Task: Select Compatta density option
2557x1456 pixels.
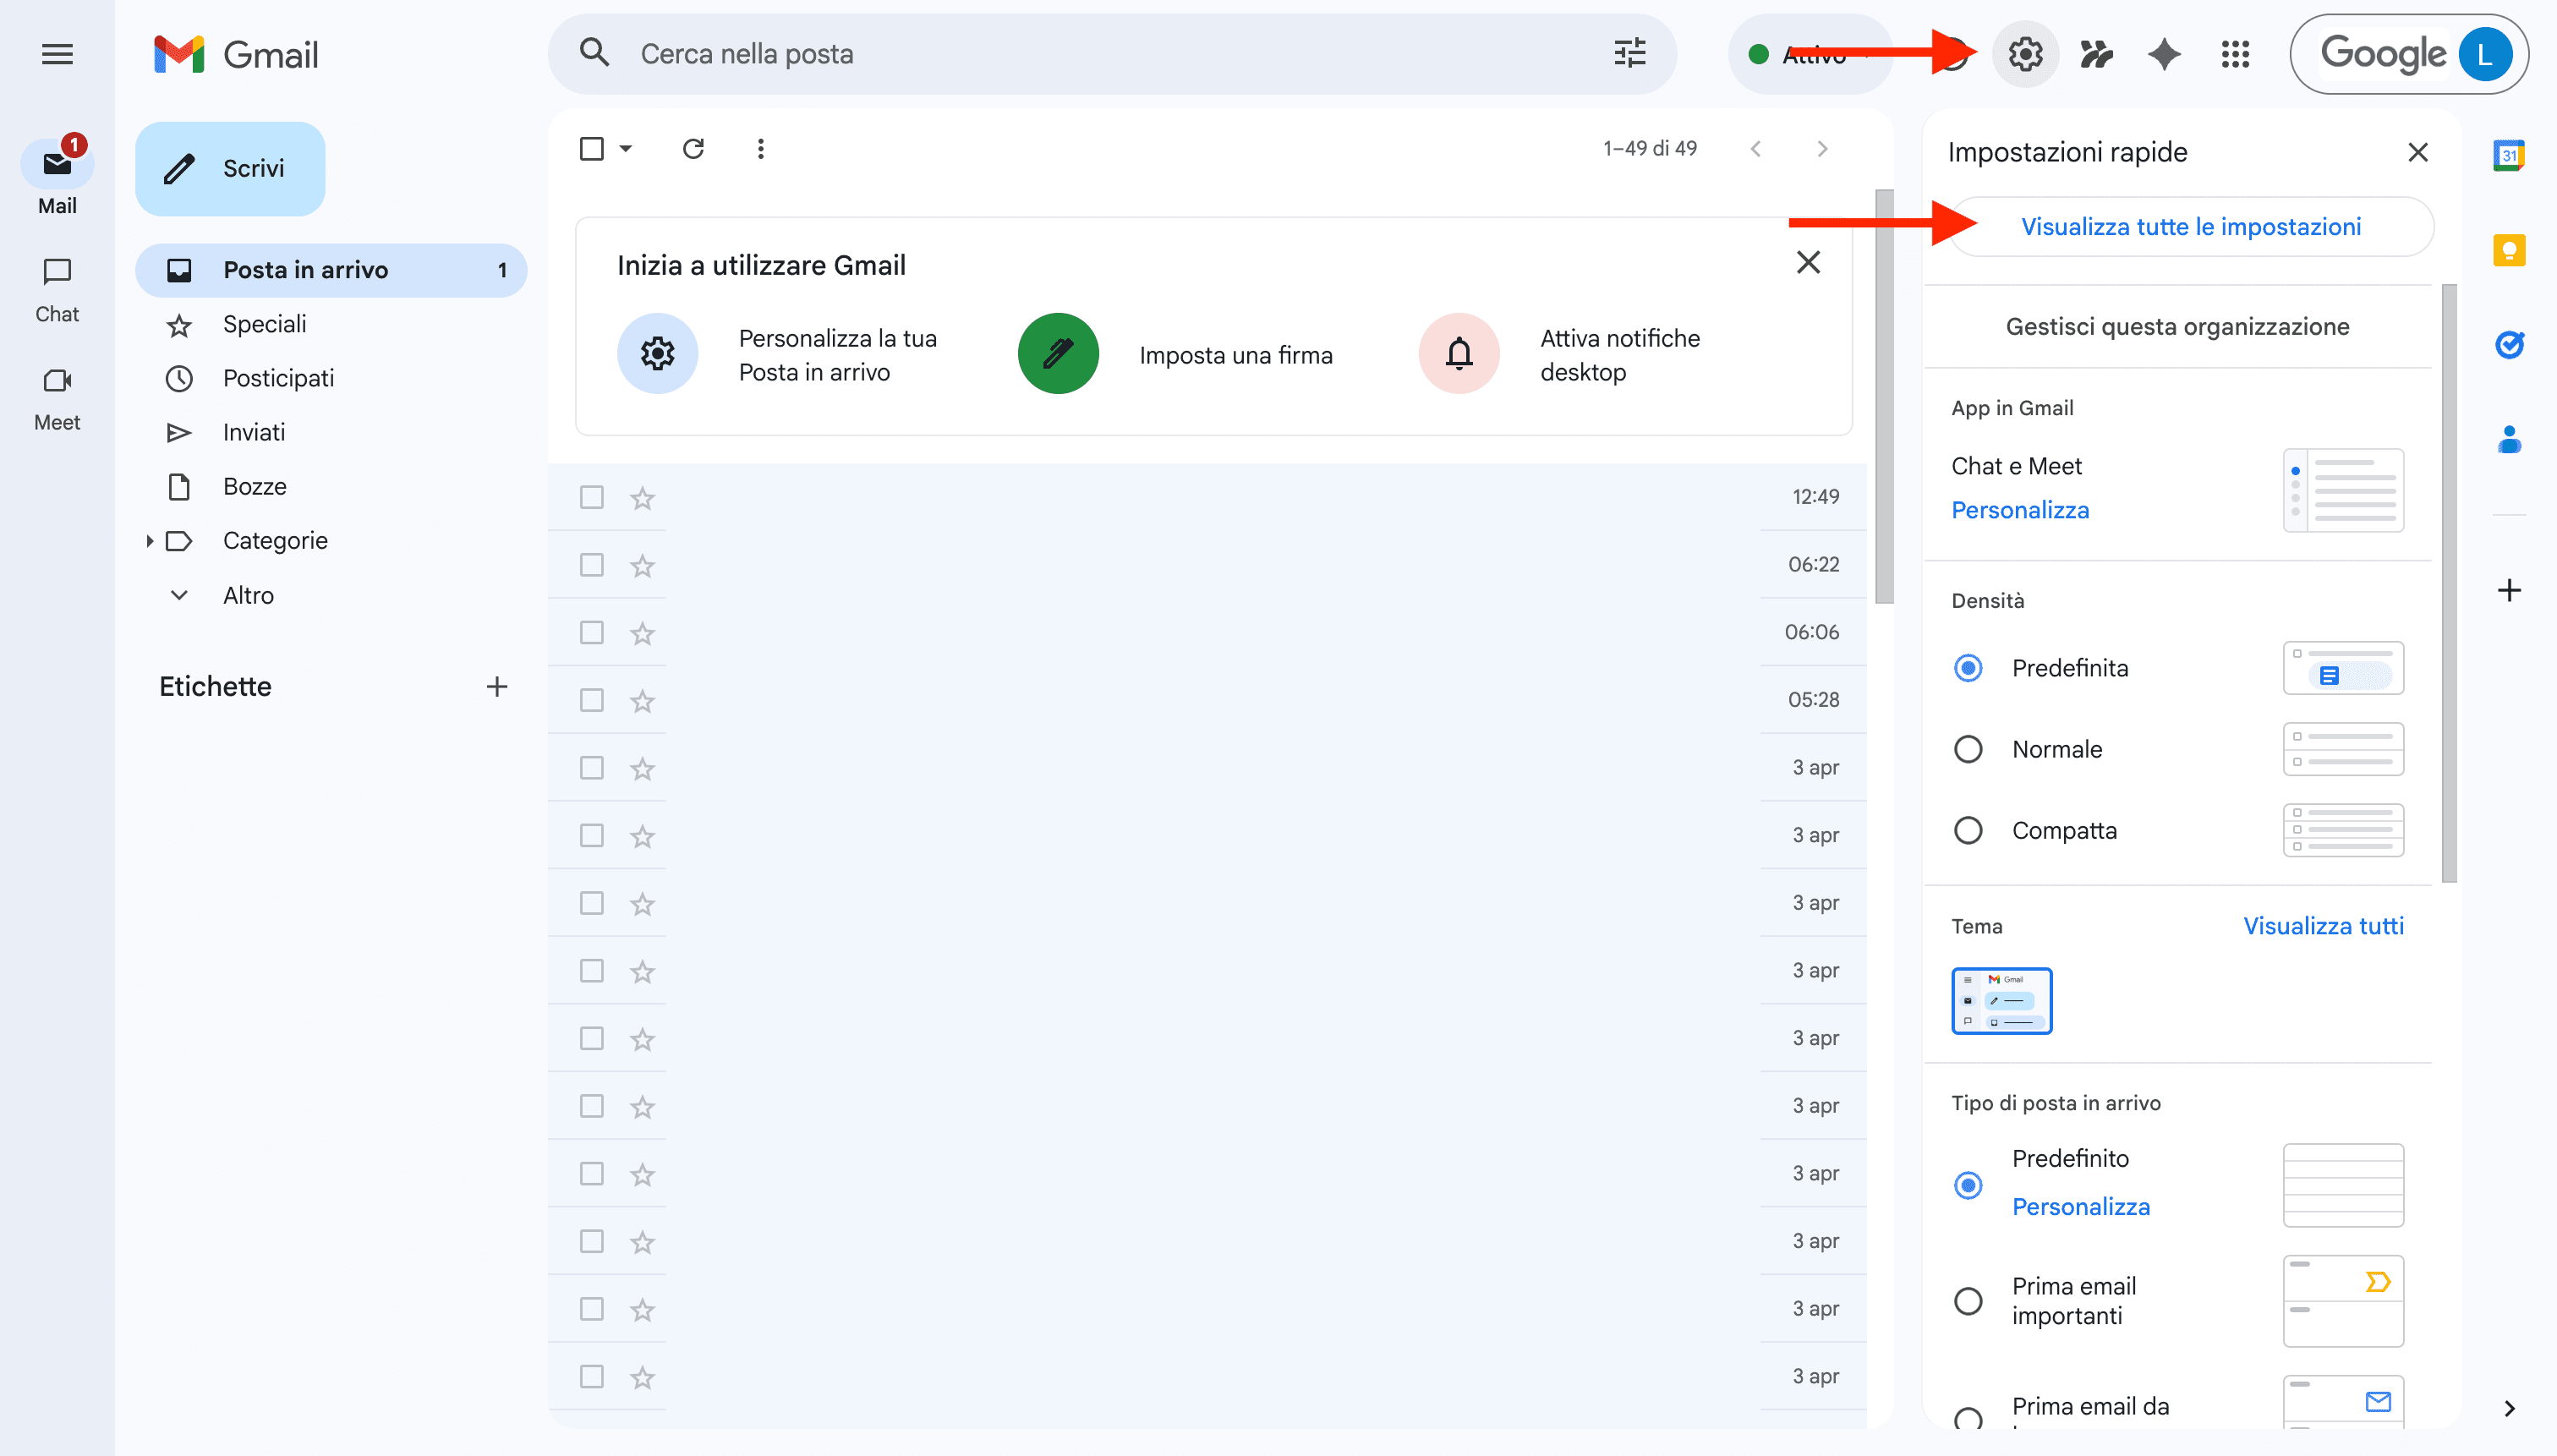Action: pos(1968,829)
